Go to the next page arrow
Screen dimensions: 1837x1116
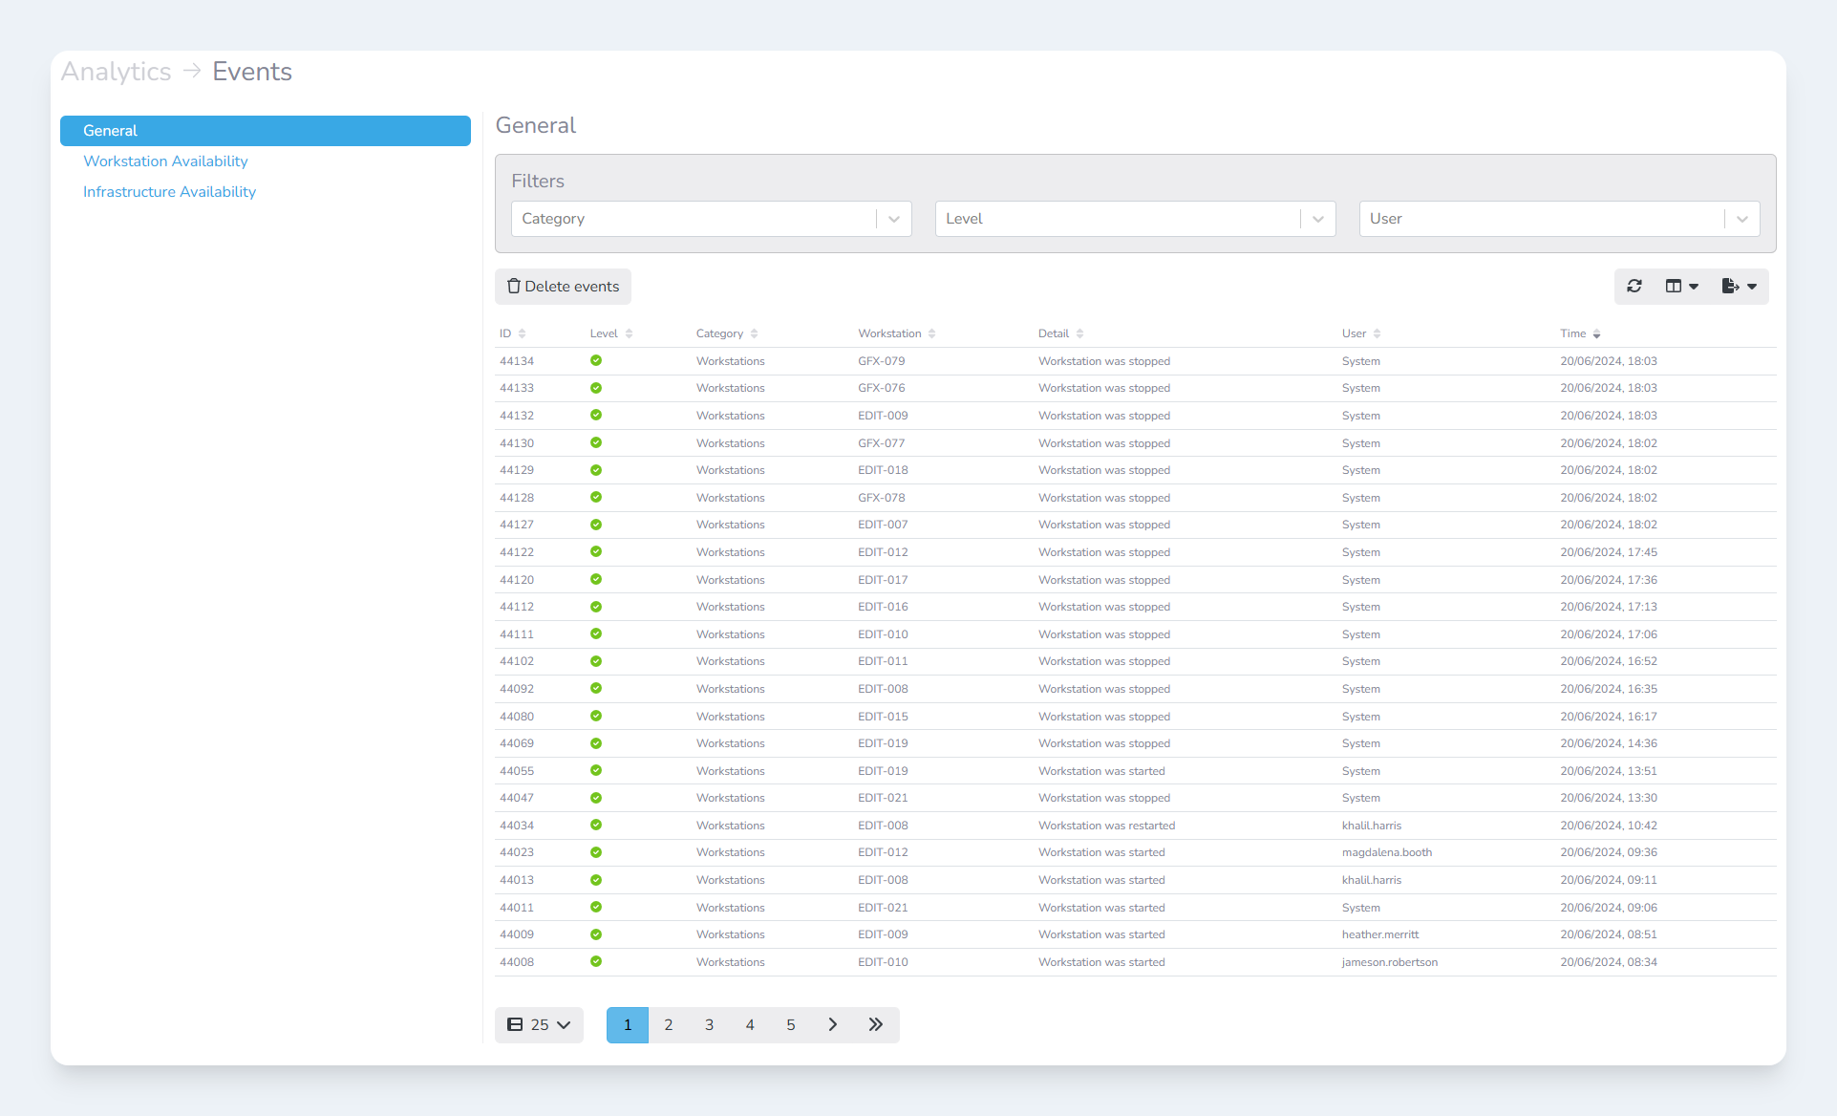pos(832,1024)
